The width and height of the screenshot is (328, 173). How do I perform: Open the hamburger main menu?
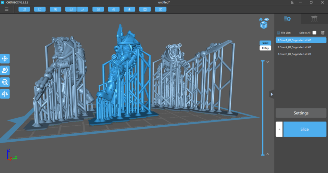(6, 9)
